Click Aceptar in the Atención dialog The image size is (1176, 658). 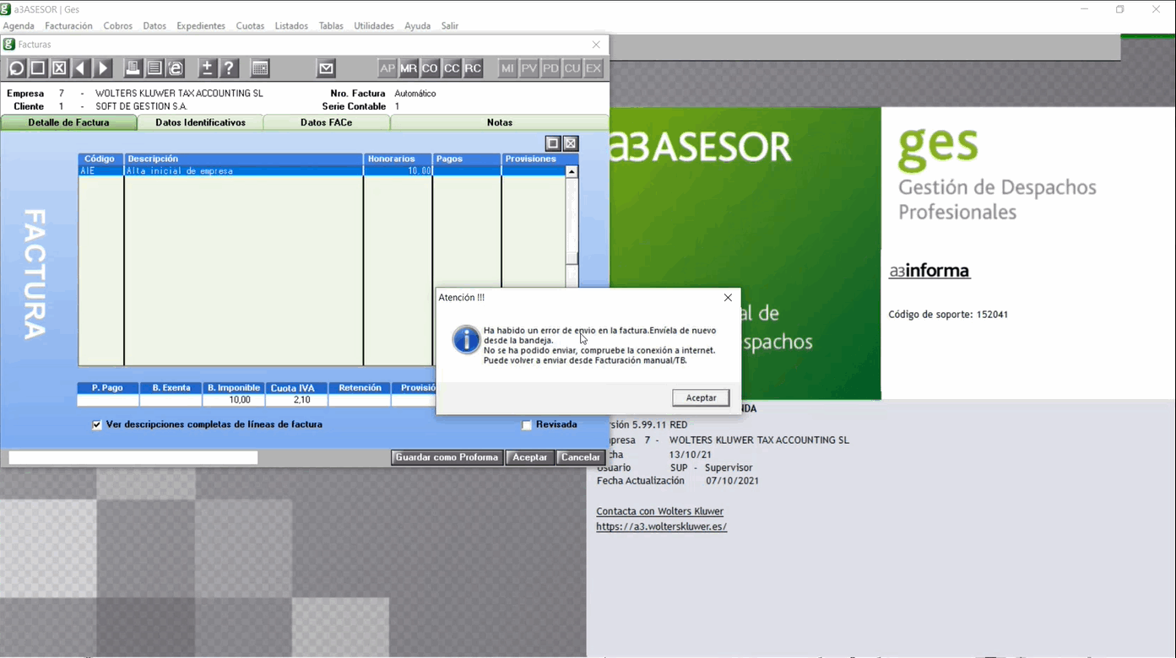(x=701, y=398)
